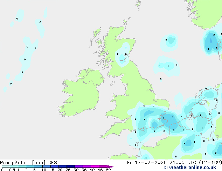Click the 'Precipitation [mm]' title text
The image size is (222, 171).
point(23,163)
